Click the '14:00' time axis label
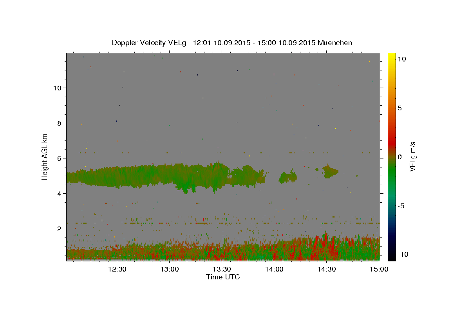 (x=275, y=269)
